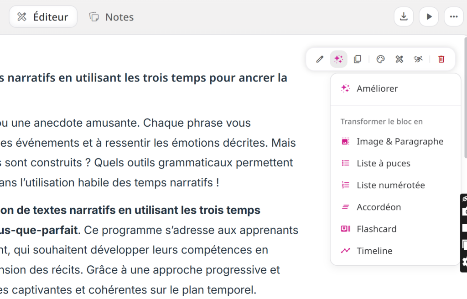Screen dimensions: 467x299
Task: Convert block to Liste numérotée
Action: point(390,185)
